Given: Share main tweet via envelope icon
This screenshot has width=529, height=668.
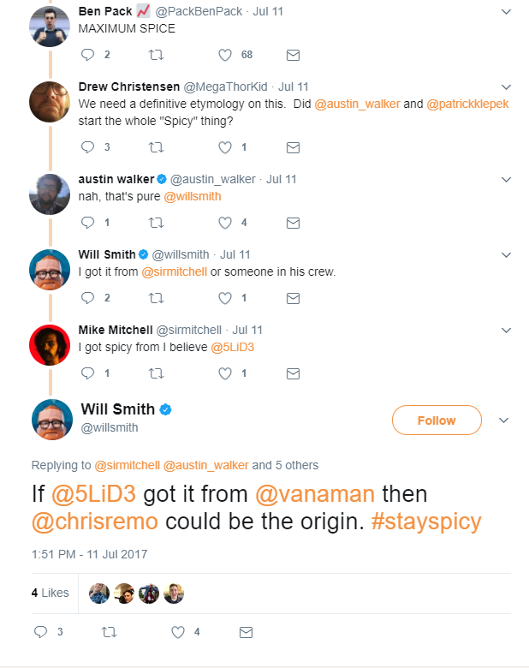Looking at the screenshot, I should tap(246, 633).
